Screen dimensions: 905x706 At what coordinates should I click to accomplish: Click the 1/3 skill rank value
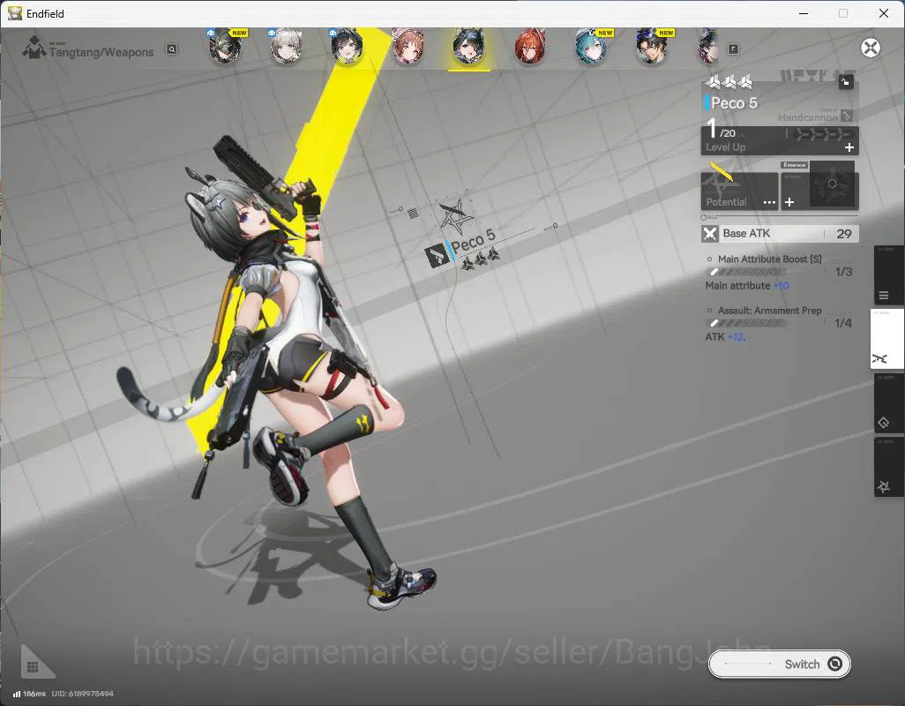click(843, 272)
